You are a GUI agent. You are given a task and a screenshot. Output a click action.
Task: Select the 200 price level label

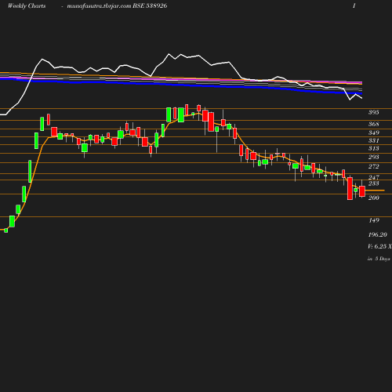point(374,198)
